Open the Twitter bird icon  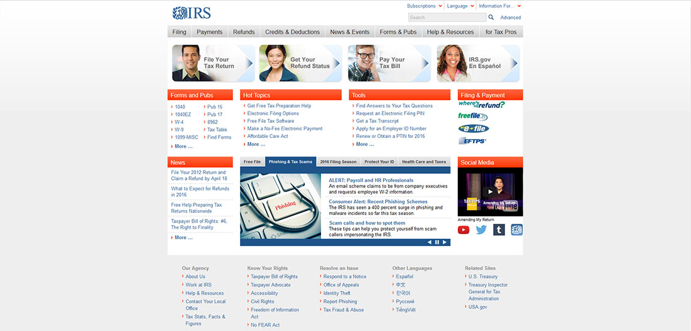(x=481, y=229)
